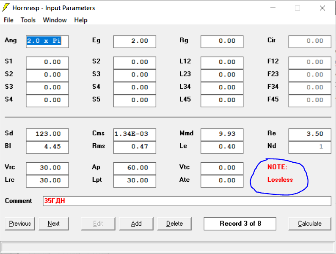The width and height of the screenshot is (336, 254).
Task: Click the Ang parameter label
Action: coord(11,40)
